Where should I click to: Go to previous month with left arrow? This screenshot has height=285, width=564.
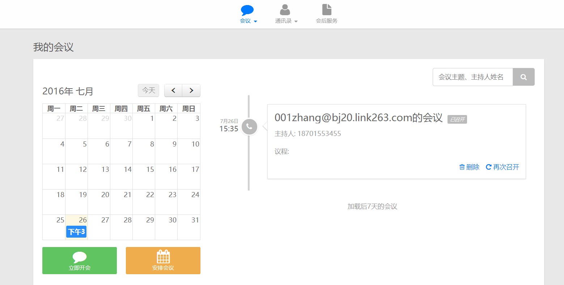[x=173, y=90]
